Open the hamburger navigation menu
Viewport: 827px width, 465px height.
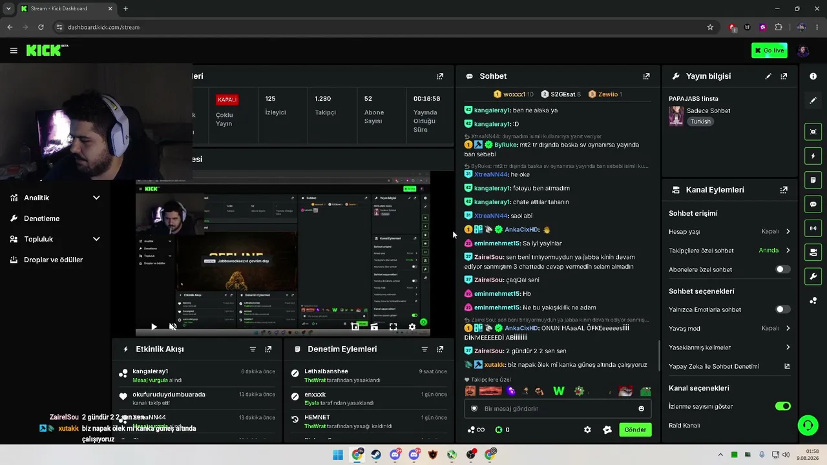coord(14,50)
